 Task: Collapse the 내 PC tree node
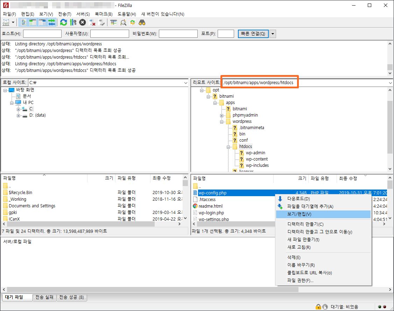tap(12, 103)
